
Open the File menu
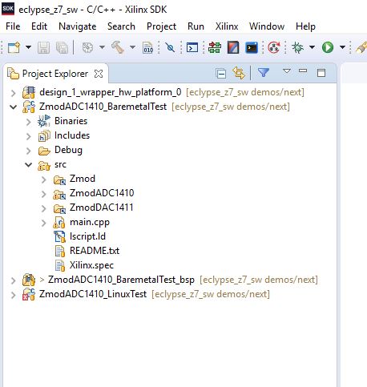click(13, 26)
